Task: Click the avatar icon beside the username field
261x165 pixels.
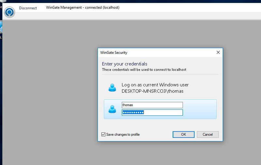Action: click(112, 109)
